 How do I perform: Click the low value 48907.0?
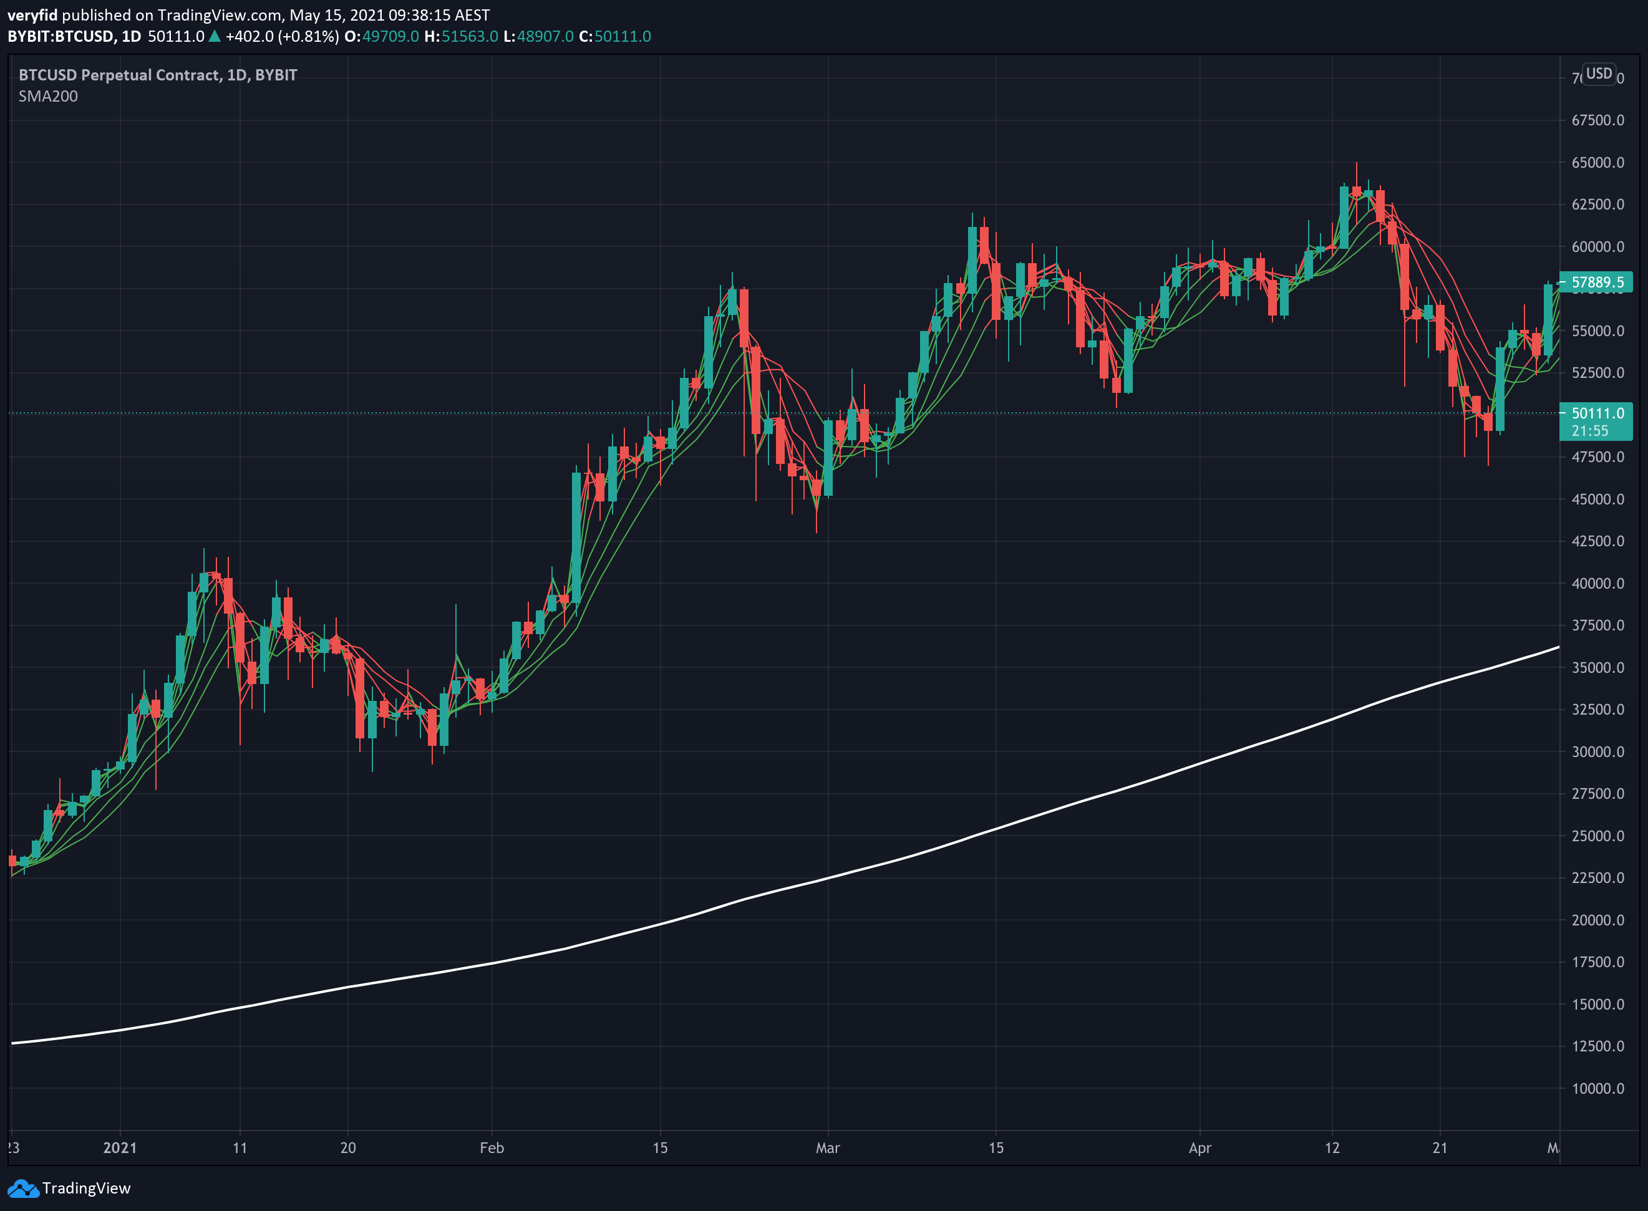point(545,36)
